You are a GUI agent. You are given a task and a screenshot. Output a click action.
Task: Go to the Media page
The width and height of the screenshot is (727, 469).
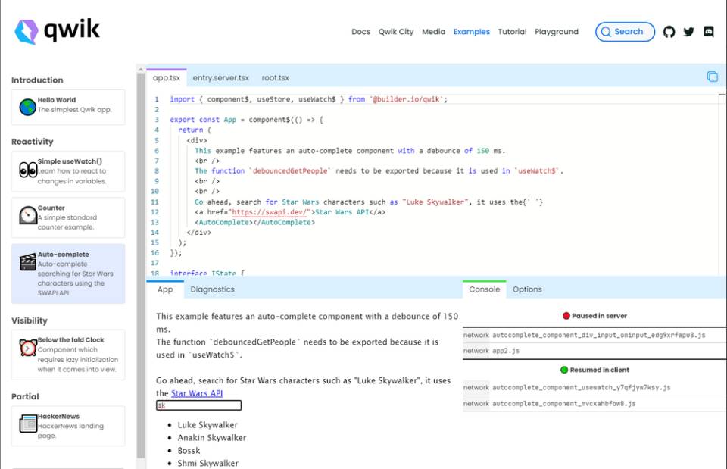(433, 32)
